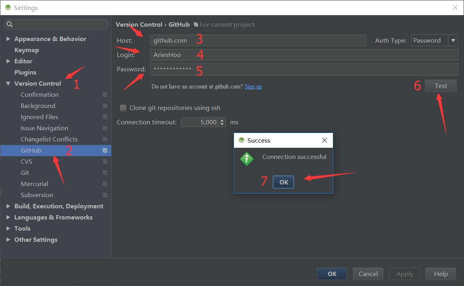The height and width of the screenshot is (286, 464).
Task: Click the Sign up link
Action: tap(253, 86)
